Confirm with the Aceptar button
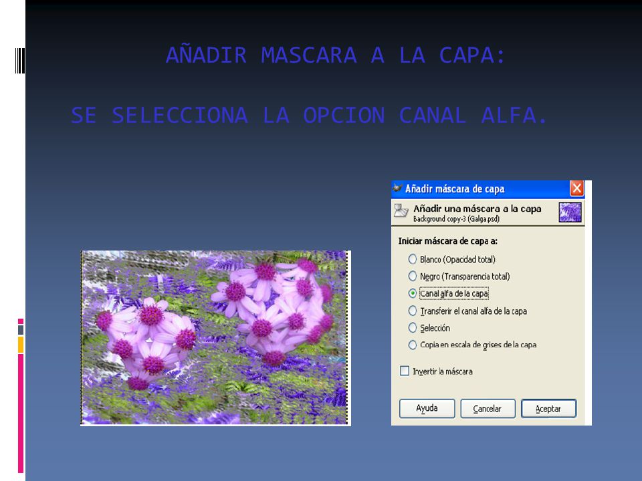 pos(548,409)
